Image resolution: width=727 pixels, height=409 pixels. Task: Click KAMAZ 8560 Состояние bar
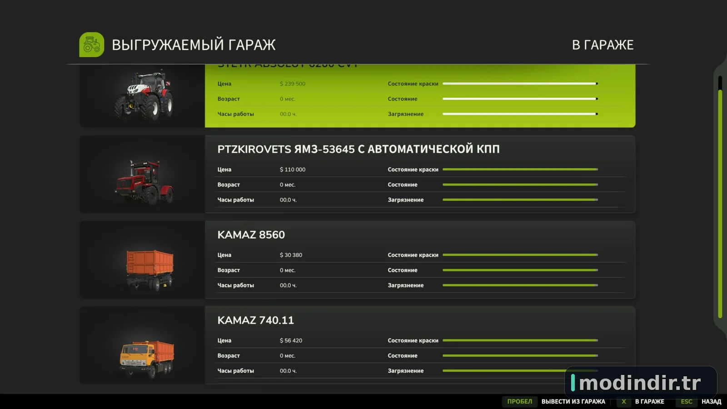(x=520, y=270)
